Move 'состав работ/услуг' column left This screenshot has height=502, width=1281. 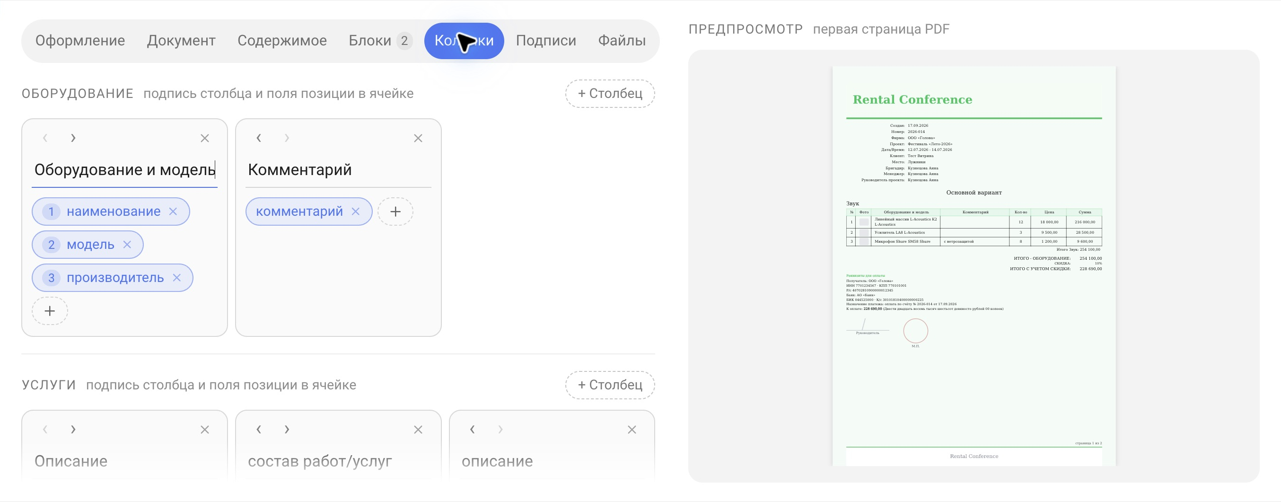259,429
